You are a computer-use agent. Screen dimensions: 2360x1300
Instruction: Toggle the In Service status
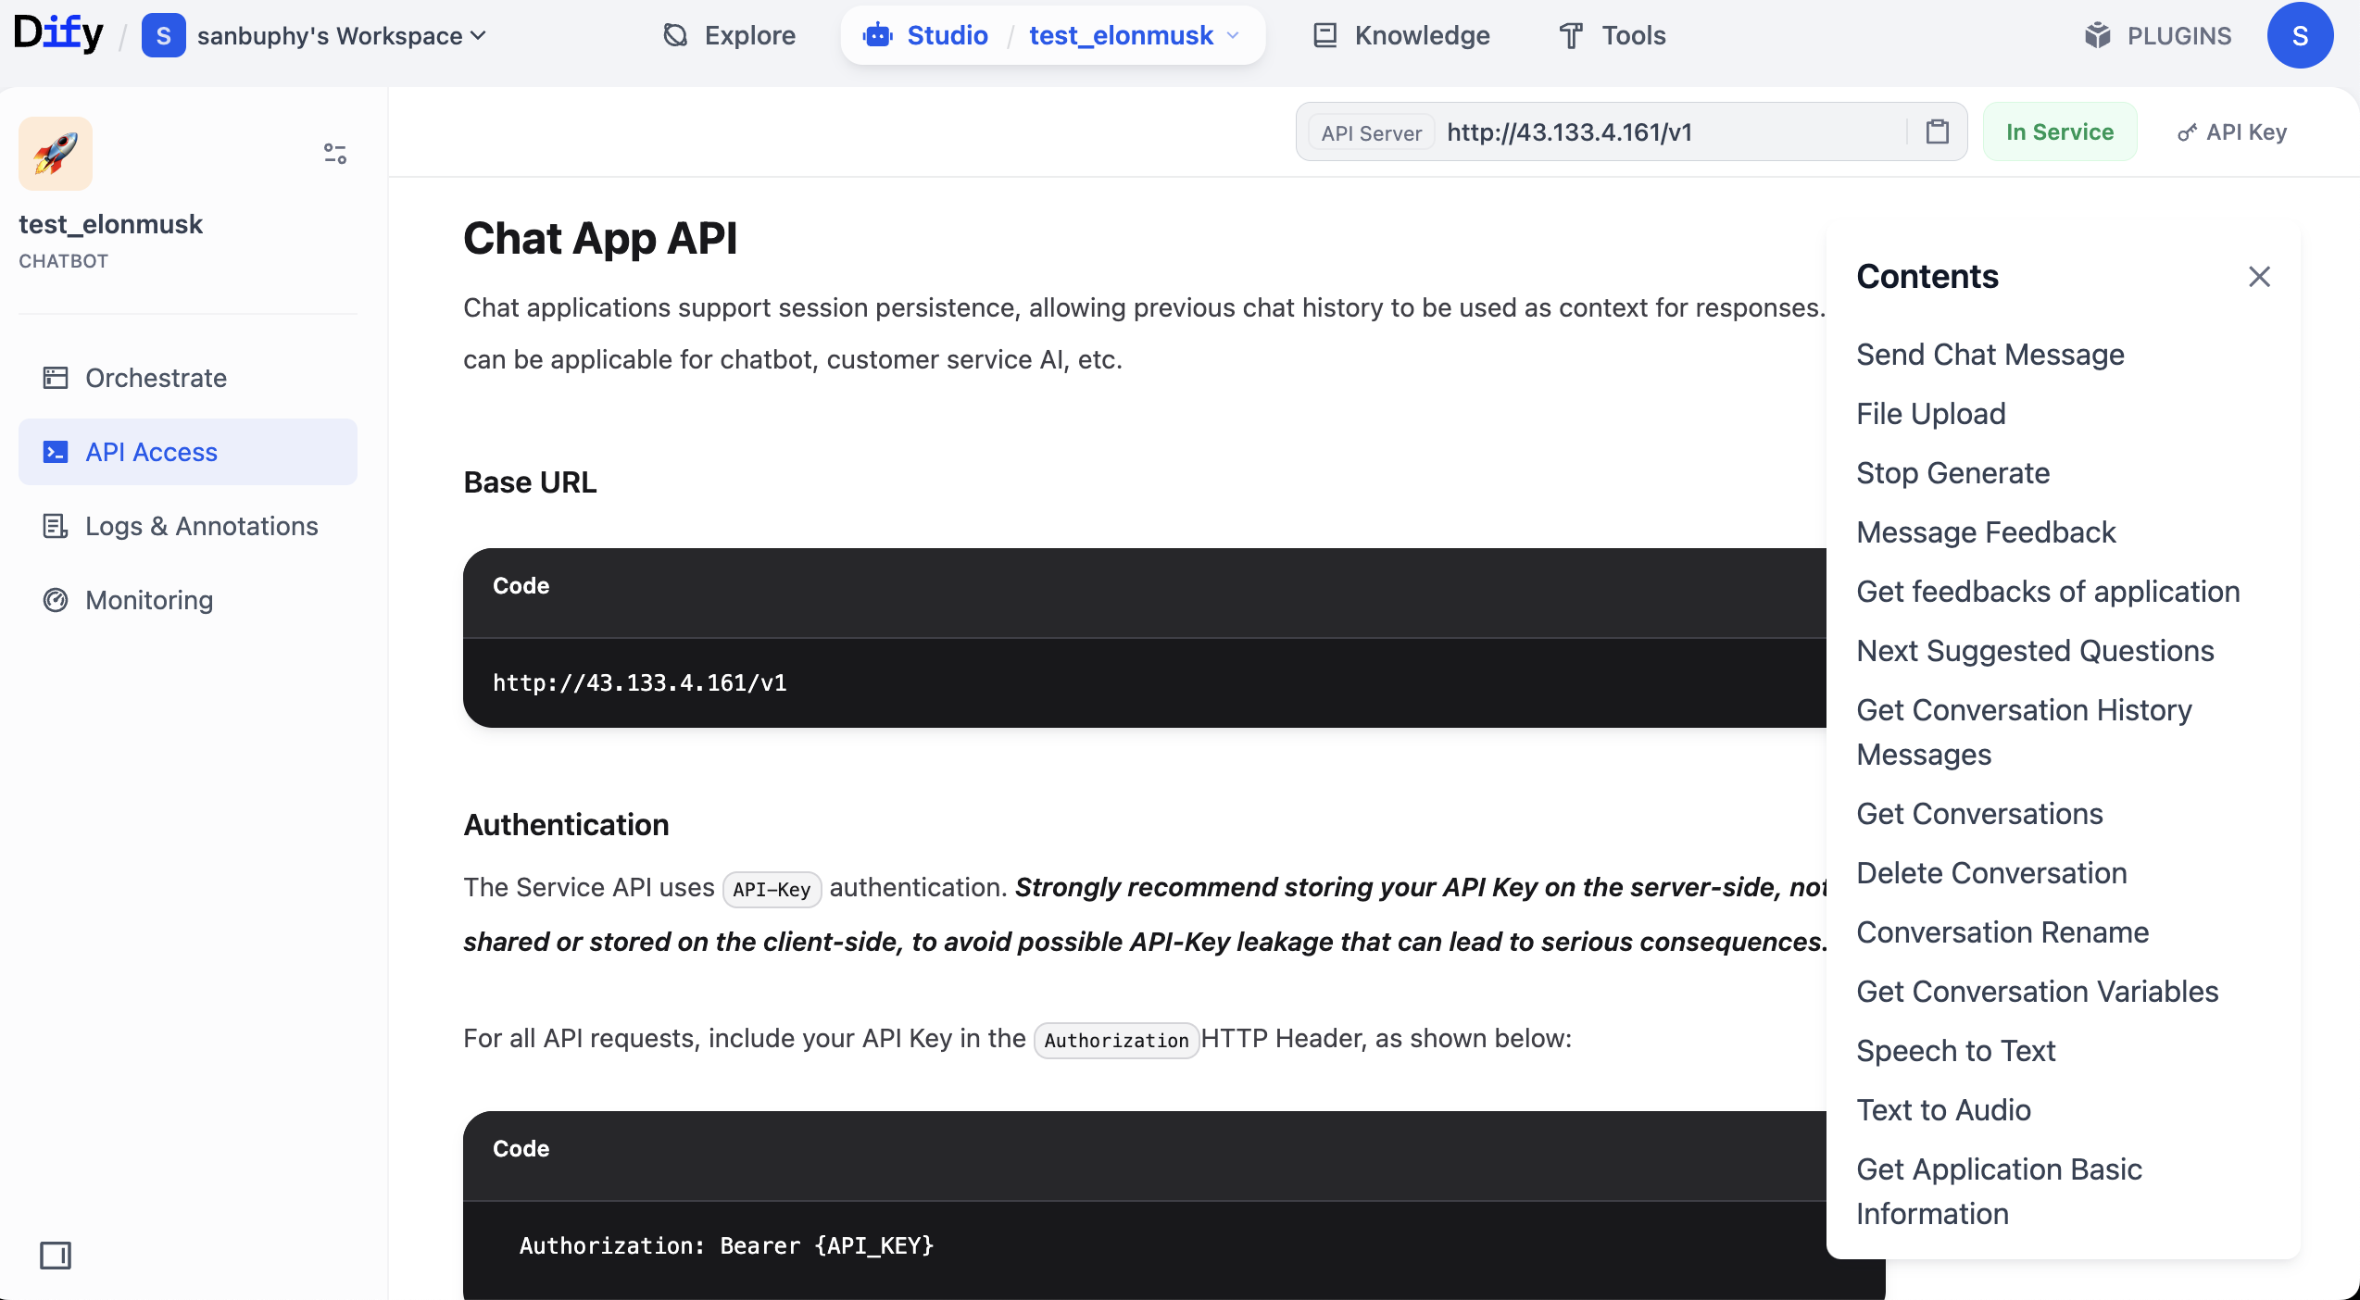tap(2059, 131)
